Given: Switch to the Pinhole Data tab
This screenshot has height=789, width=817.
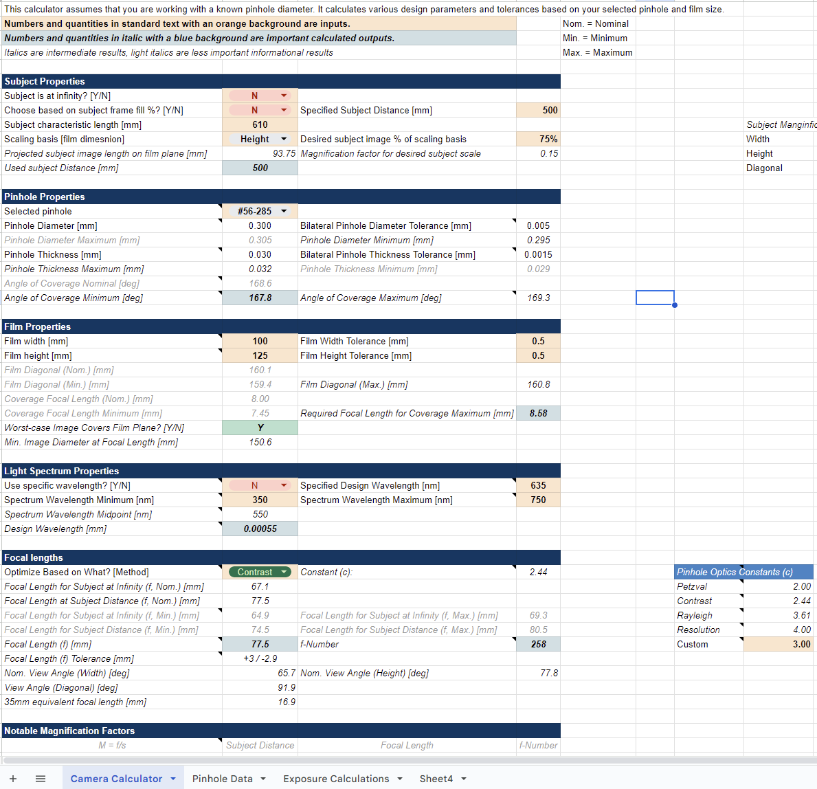Looking at the screenshot, I should (x=222, y=779).
